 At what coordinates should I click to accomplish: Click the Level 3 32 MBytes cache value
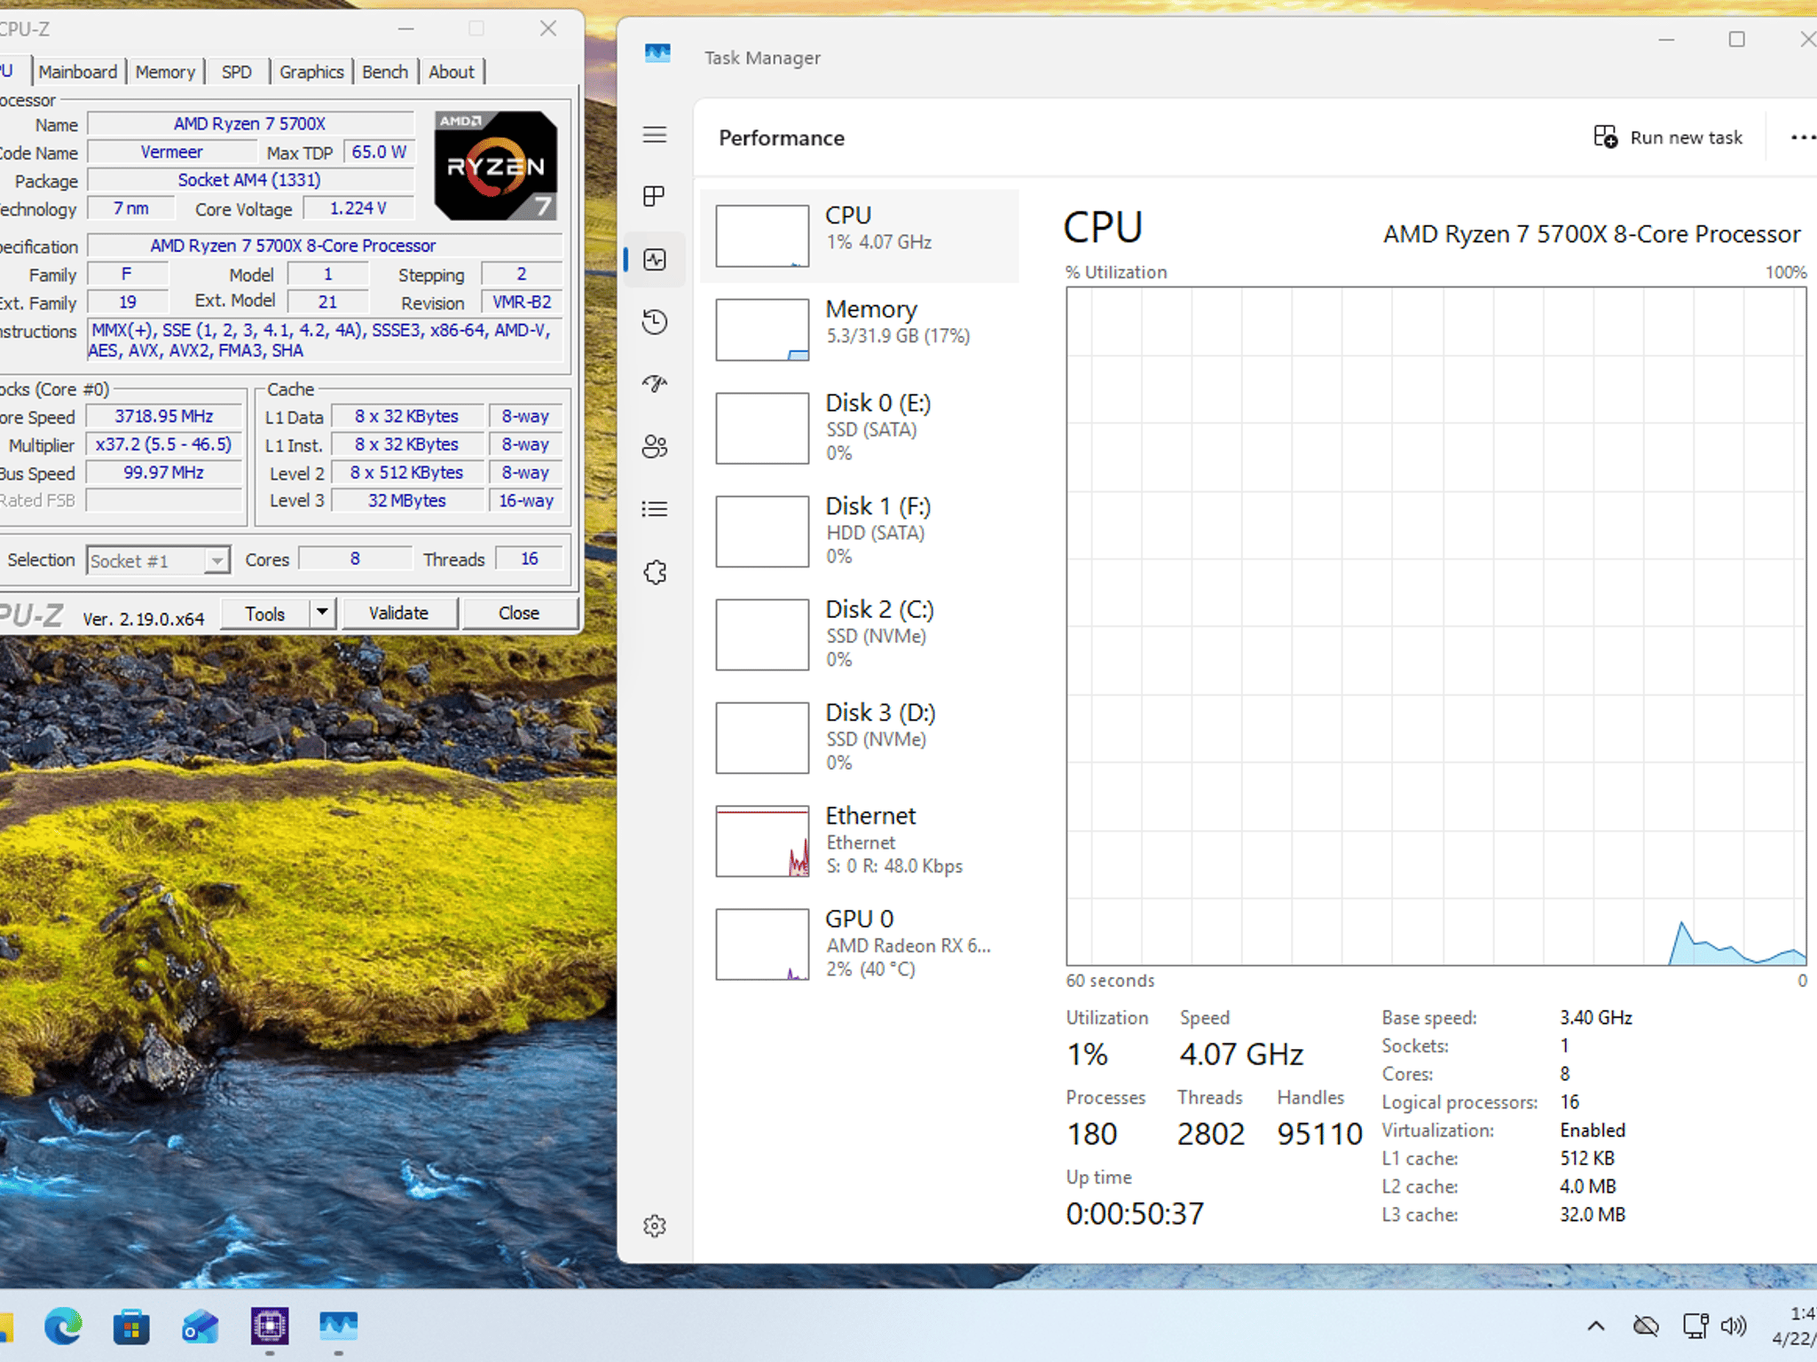[x=407, y=501]
